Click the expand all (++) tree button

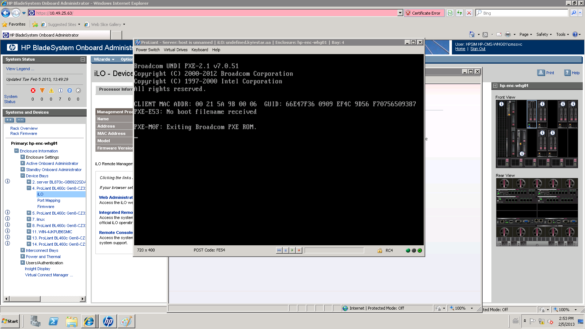click(9, 120)
